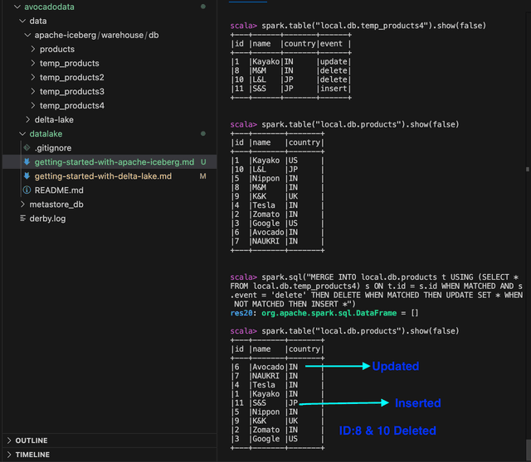Open the .gitignore file
This screenshot has height=462, width=531.
[53, 147]
